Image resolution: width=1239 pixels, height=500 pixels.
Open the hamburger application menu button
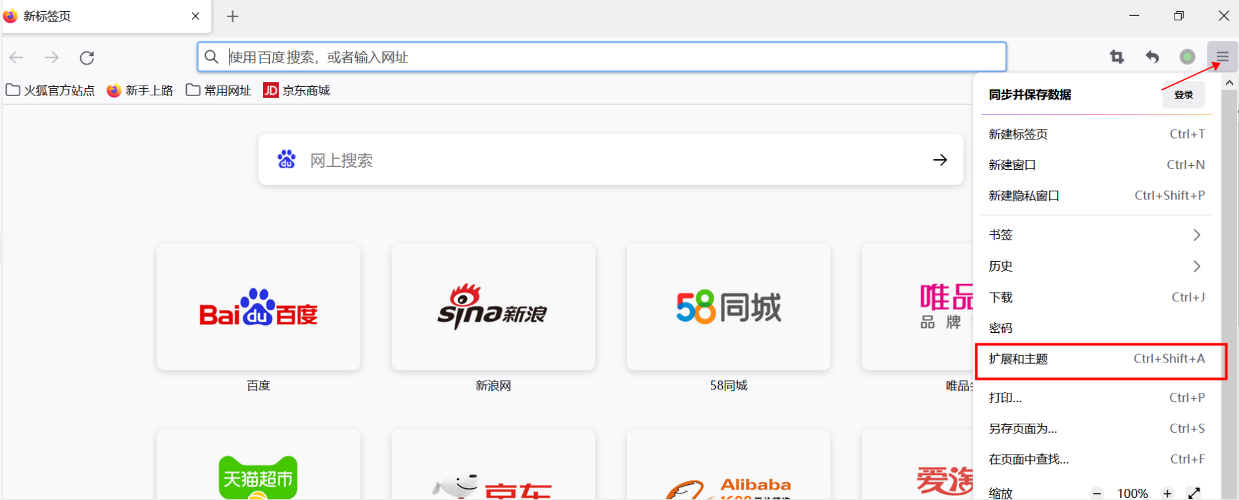1222,57
